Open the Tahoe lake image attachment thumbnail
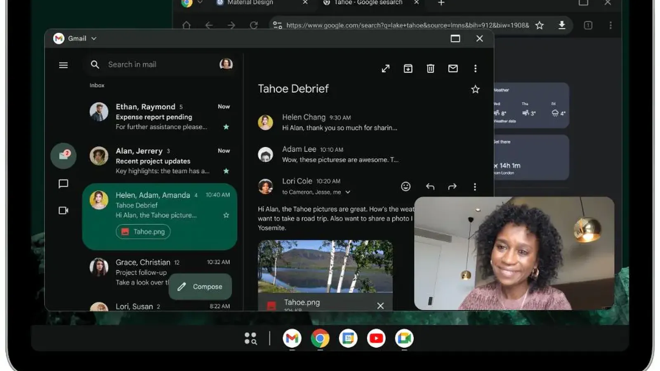Viewport: 660px width, 371px height. [325, 266]
